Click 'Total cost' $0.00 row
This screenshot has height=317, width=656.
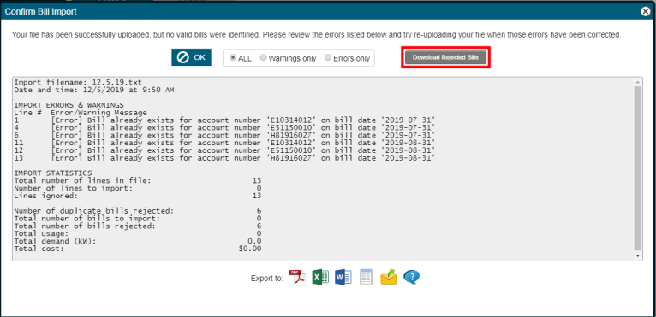(x=138, y=249)
